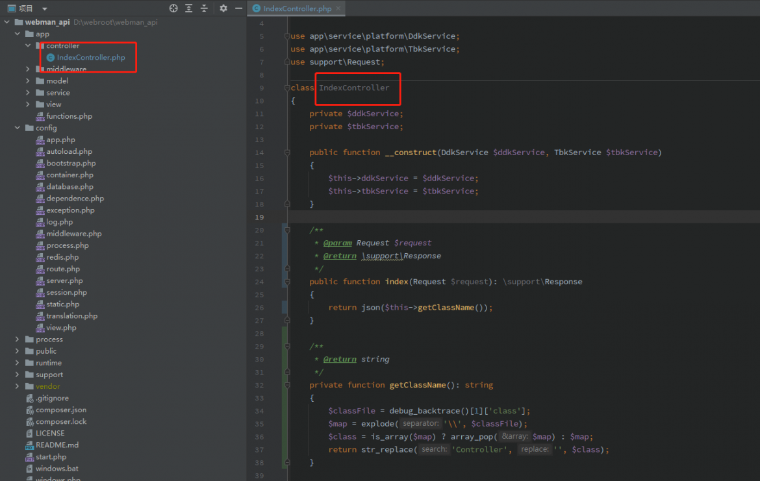The height and width of the screenshot is (481, 760).
Task: Click the Expand All icon in project toolbar
Action: tap(188, 8)
